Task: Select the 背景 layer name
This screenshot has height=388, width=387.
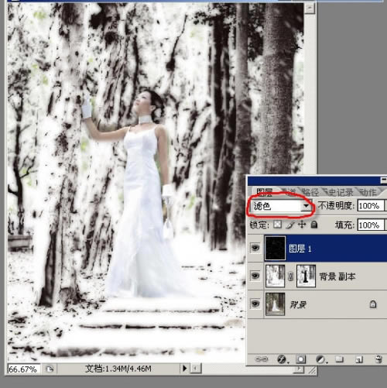Action: pyautogui.click(x=298, y=304)
